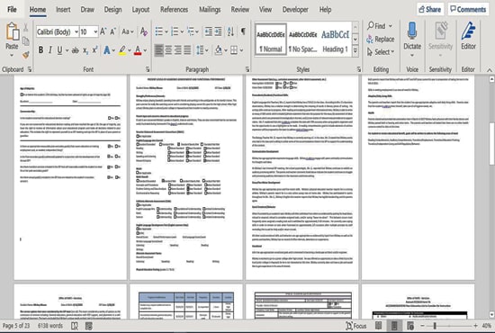Viewport: 495px width, 333px height.
Task: Click page count Page 5 of 23
Action: click(x=16, y=326)
